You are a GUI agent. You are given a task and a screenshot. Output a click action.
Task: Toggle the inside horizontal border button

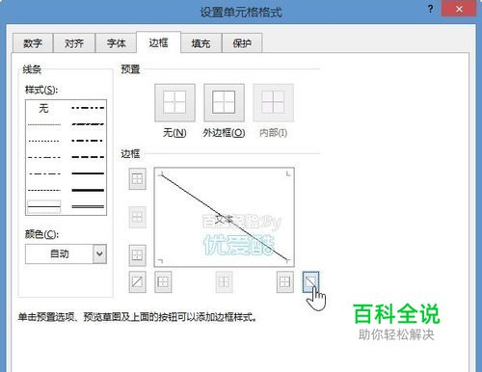[x=137, y=217]
